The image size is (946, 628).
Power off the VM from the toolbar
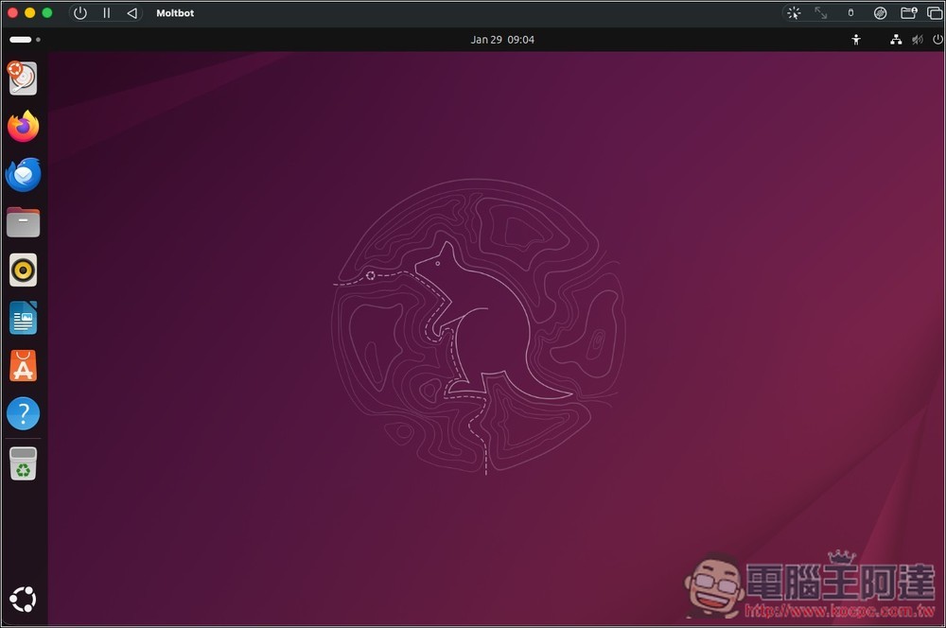(80, 13)
